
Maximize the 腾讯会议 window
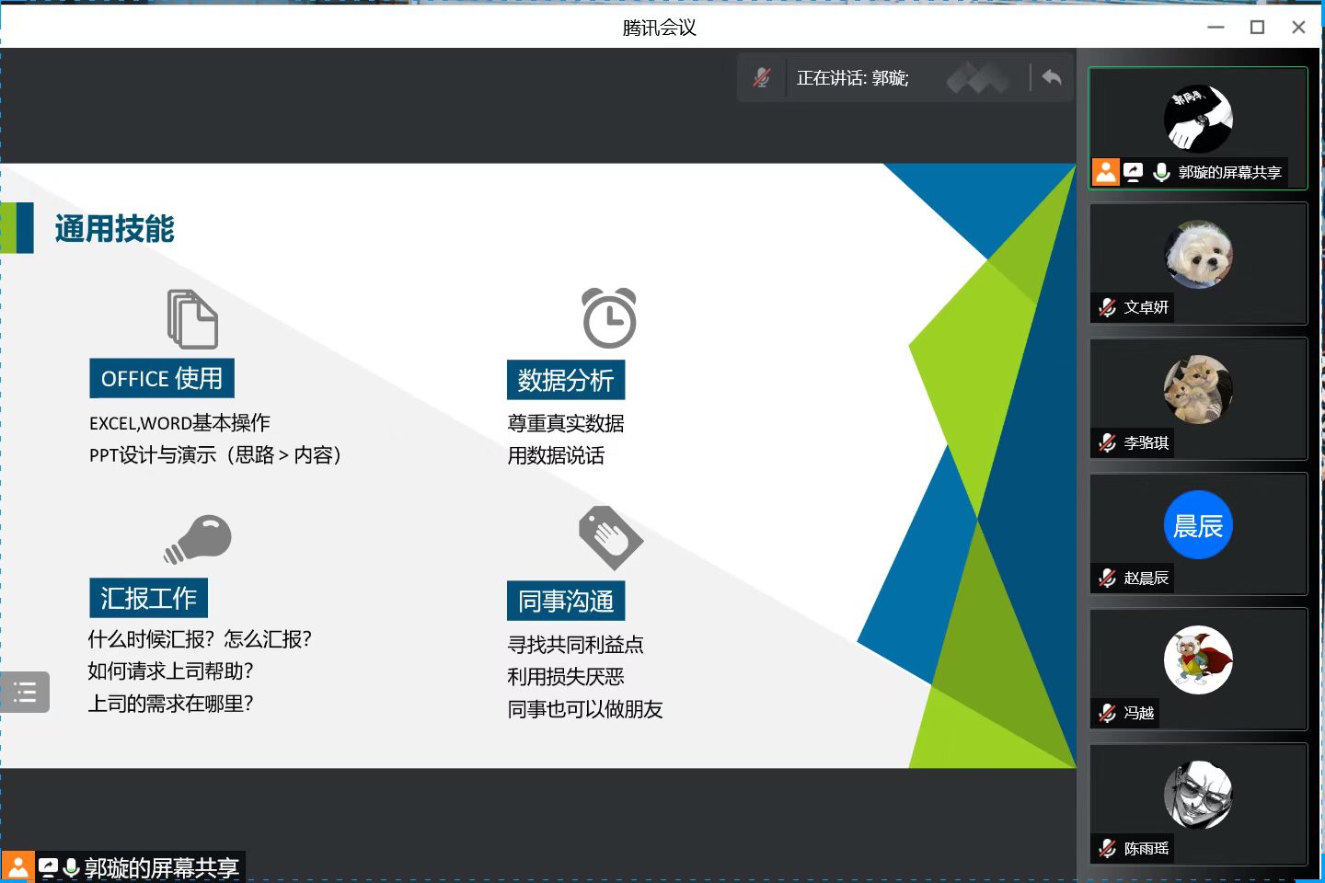(1257, 28)
